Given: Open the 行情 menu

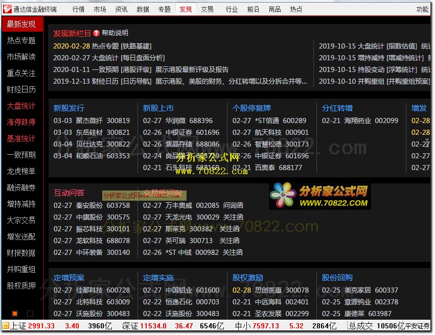Looking at the screenshot, I should pyautogui.click(x=79, y=9).
